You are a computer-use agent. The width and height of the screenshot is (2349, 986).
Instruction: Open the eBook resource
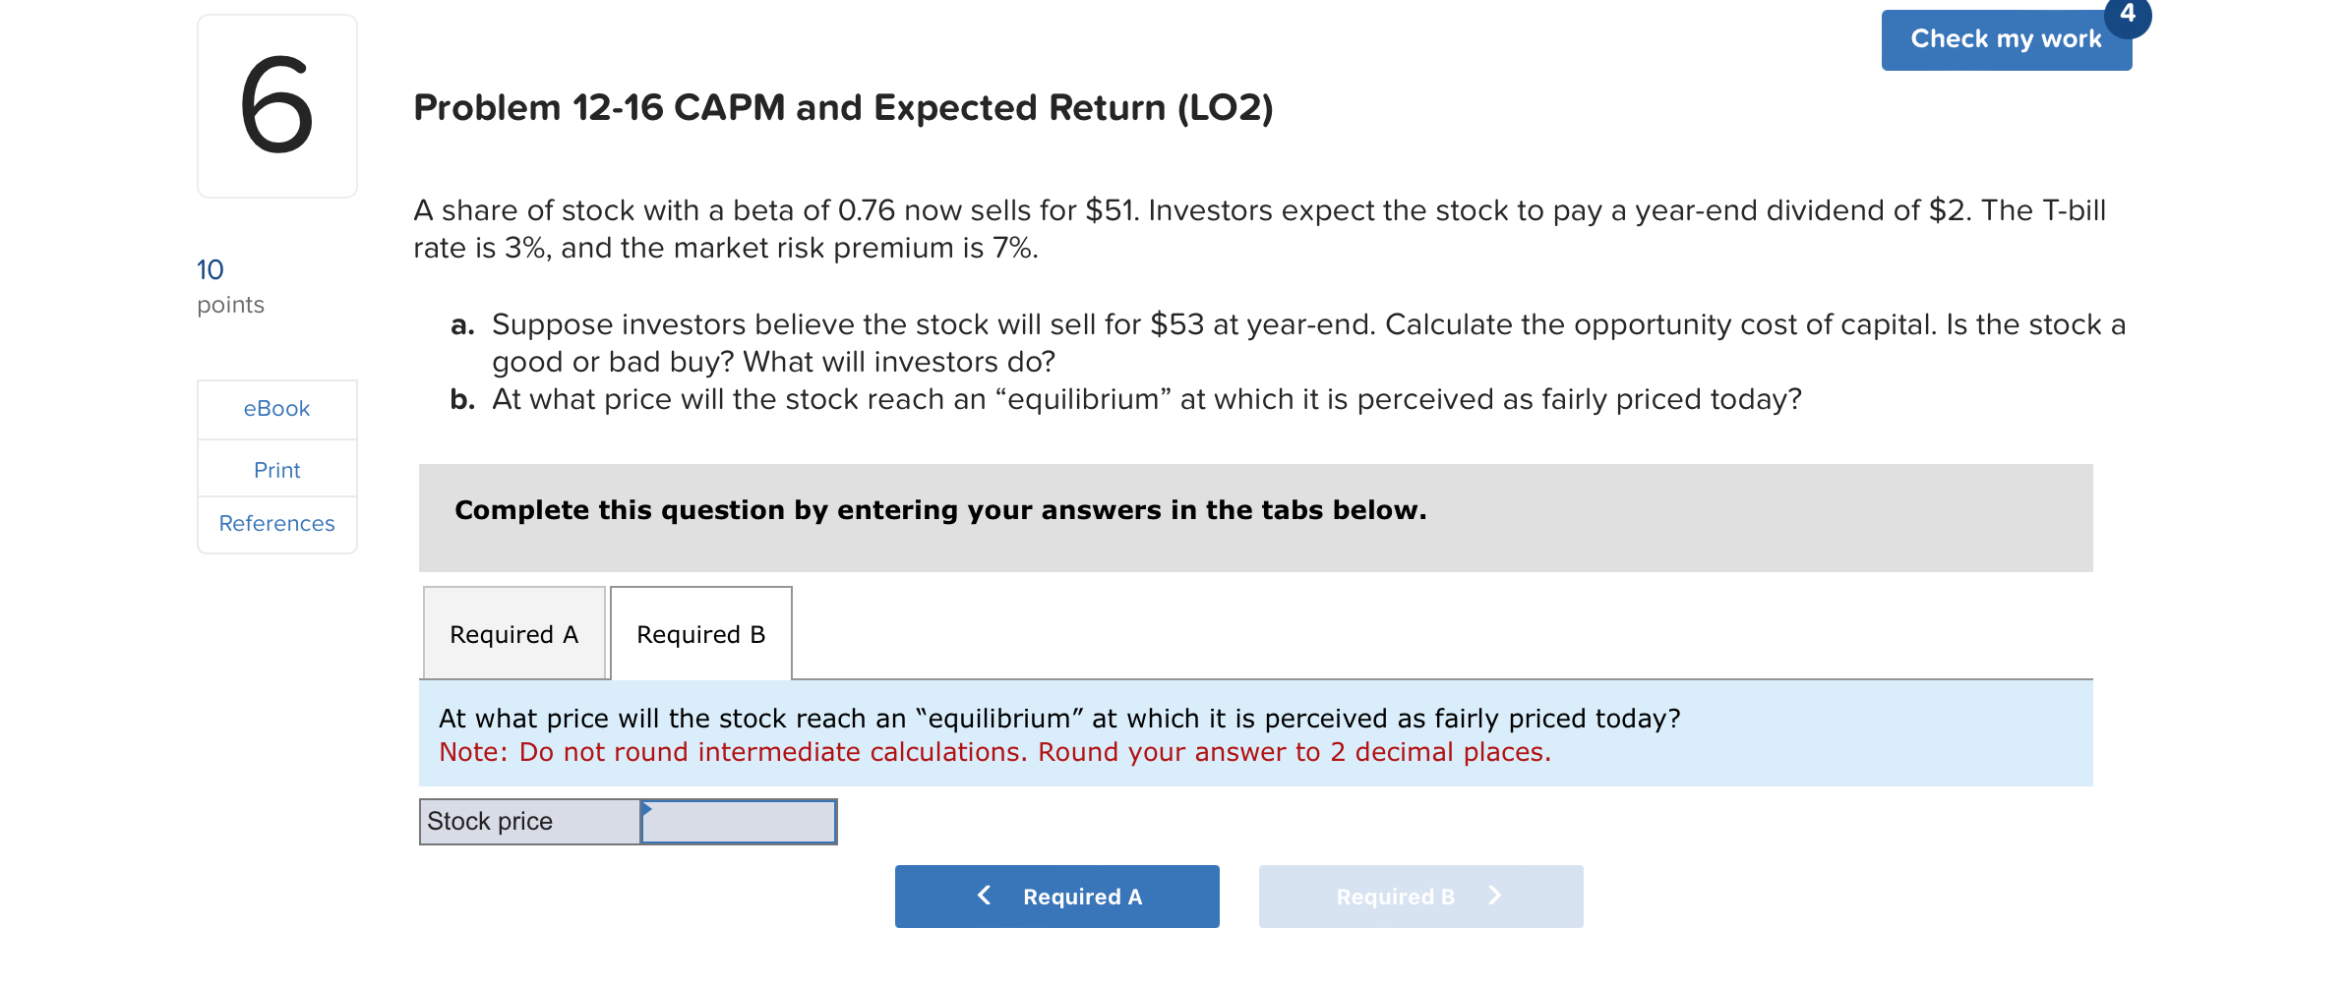(275, 409)
